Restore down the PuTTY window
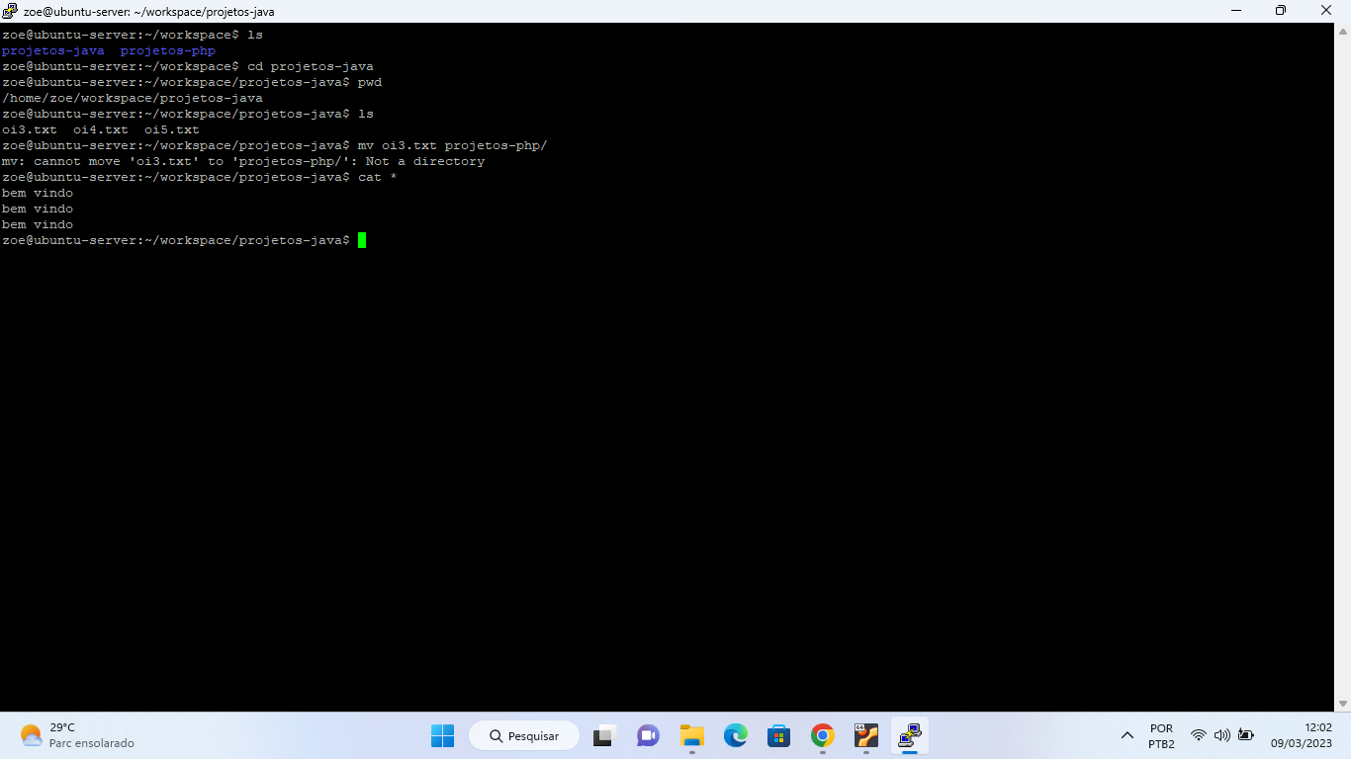 (1281, 11)
